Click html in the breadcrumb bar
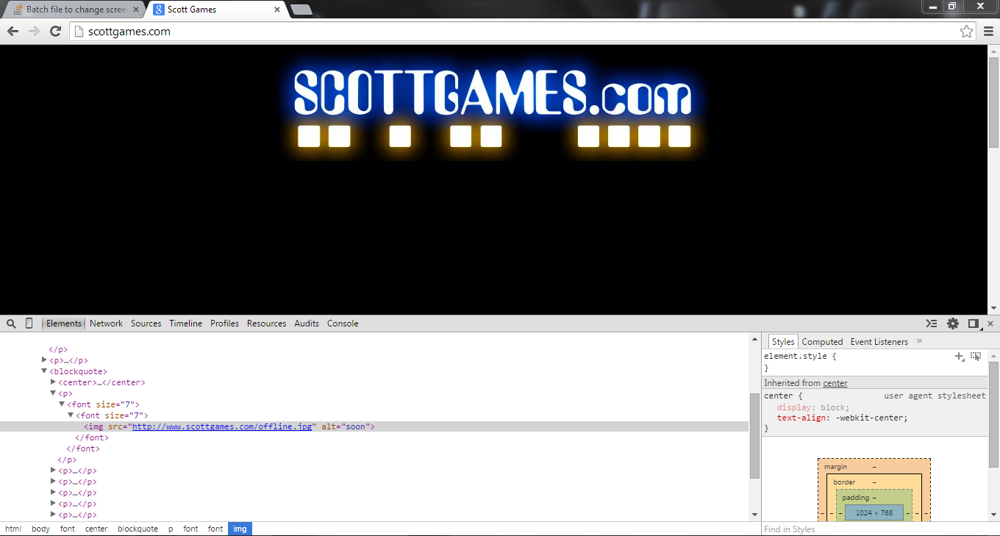 point(13,529)
